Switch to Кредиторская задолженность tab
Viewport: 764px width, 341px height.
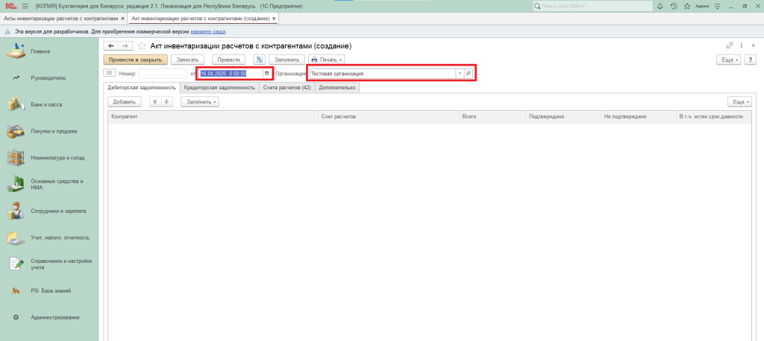(220, 87)
